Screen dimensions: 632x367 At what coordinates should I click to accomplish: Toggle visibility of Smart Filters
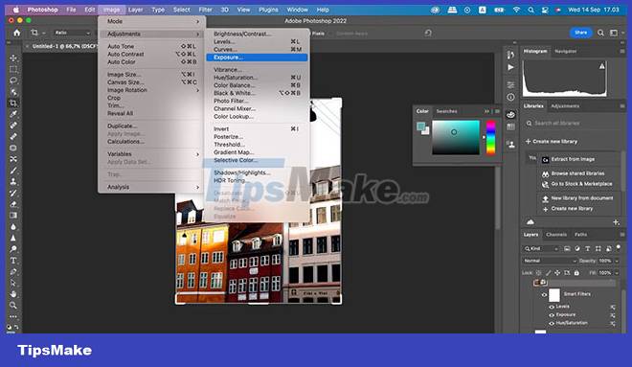tap(544, 295)
